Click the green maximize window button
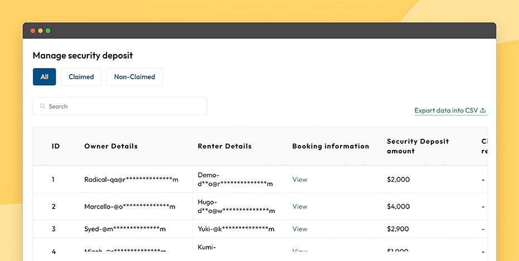The width and height of the screenshot is (519, 261). coord(48,31)
